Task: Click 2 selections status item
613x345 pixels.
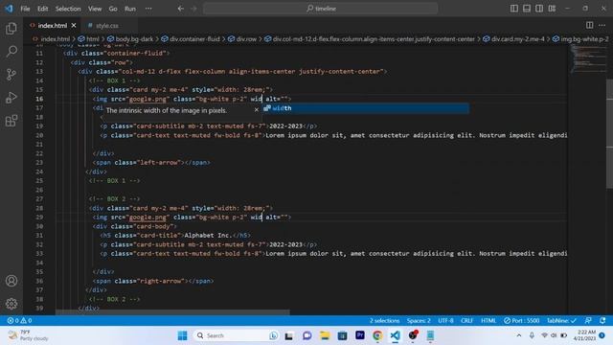Action: (x=384, y=320)
